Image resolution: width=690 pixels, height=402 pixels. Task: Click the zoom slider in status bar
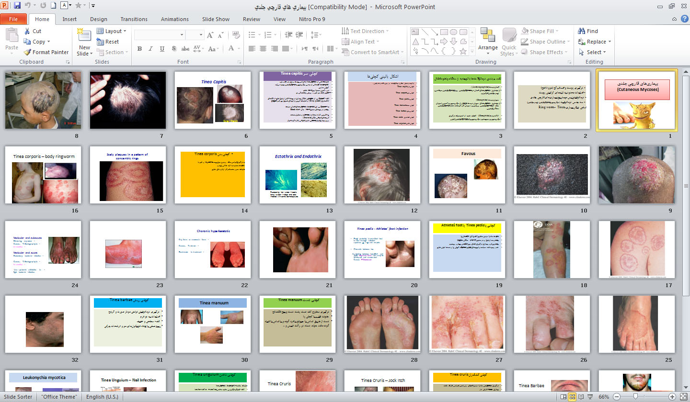click(x=635, y=397)
